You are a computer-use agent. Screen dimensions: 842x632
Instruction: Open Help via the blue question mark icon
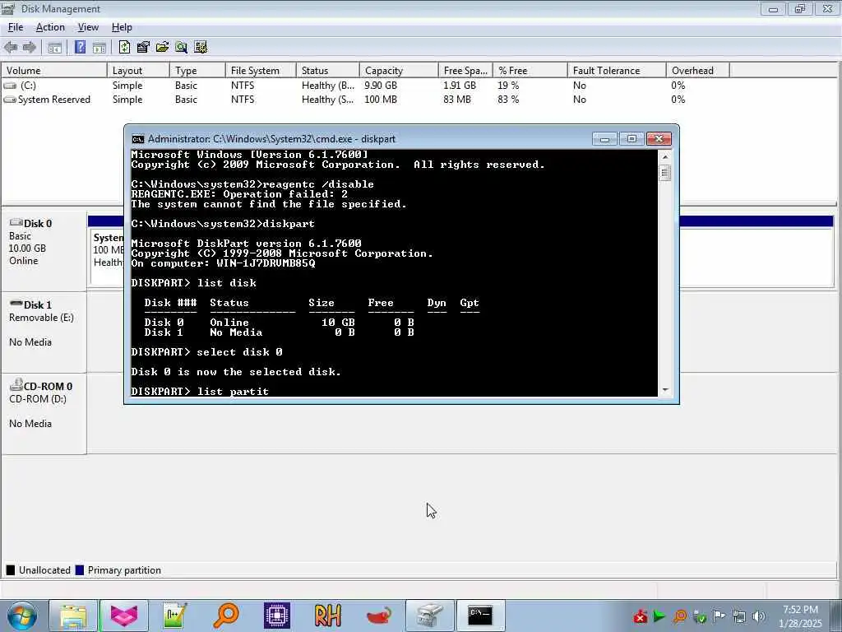(x=80, y=47)
